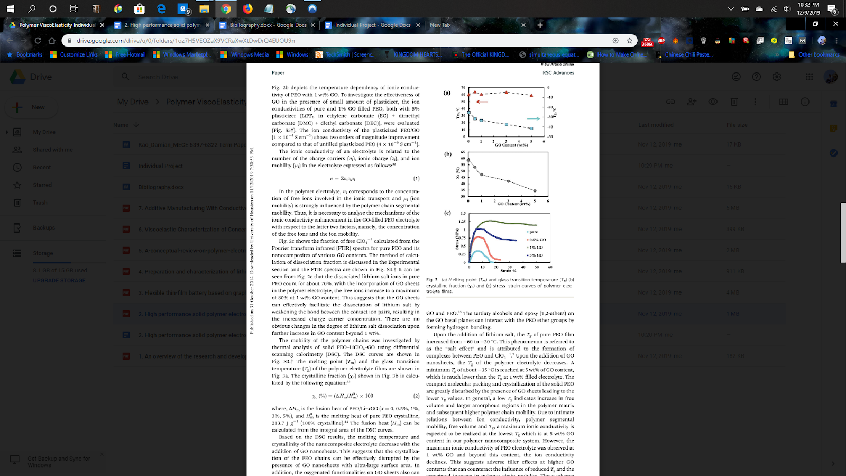Image resolution: width=846 pixels, height=476 pixels.
Task: Open the Google apps grid
Action: pyautogui.click(x=809, y=77)
